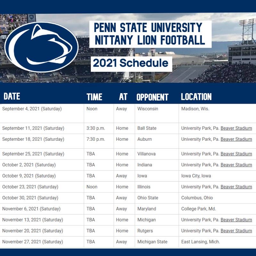Click the AT column header

[123, 97]
